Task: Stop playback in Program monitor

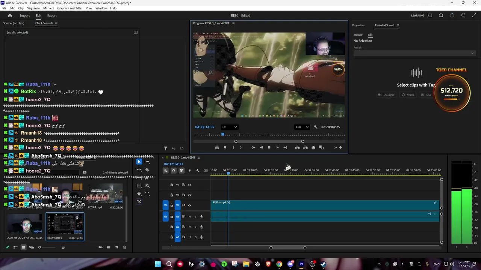Action: [x=269, y=147]
